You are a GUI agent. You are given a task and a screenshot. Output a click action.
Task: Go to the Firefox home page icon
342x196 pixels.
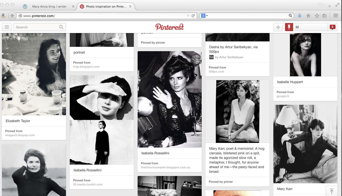click(308, 16)
